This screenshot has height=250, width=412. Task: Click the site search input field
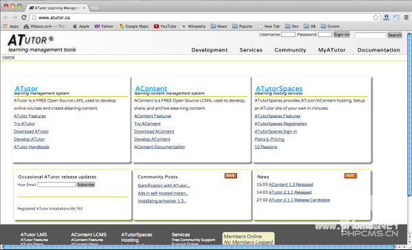[371, 35]
